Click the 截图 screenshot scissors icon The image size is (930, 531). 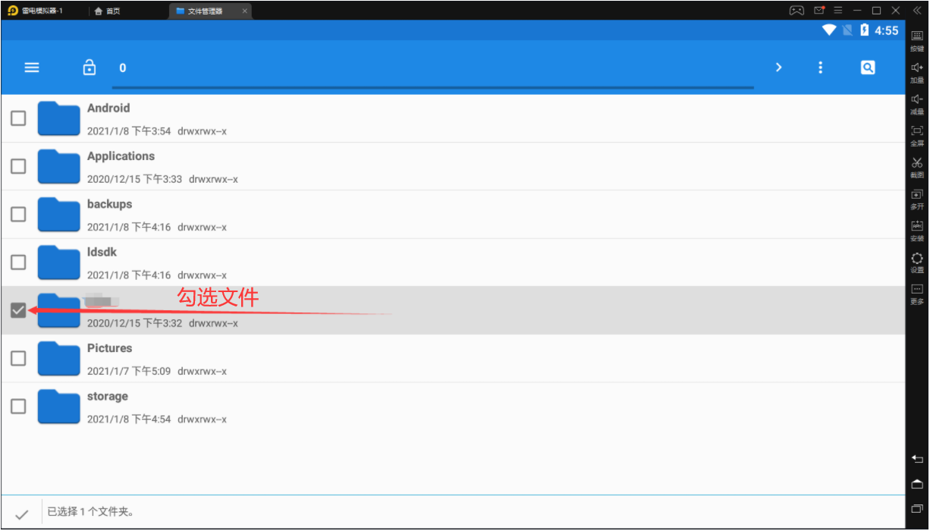click(917, 166)
